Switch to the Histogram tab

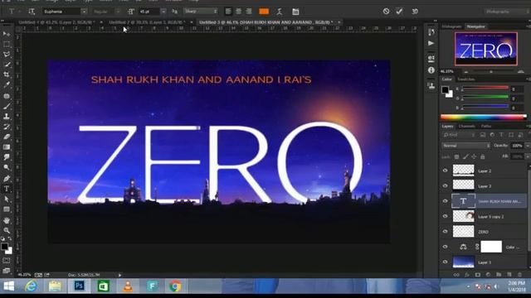pos(451,26)
